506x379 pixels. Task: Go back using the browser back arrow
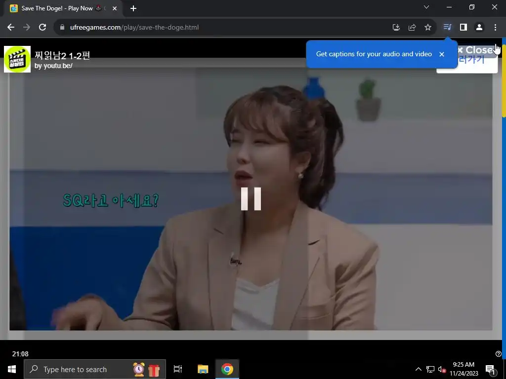pos(11,28)
